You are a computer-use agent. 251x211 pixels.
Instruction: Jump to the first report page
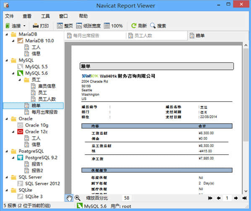(x=210, y=198)
